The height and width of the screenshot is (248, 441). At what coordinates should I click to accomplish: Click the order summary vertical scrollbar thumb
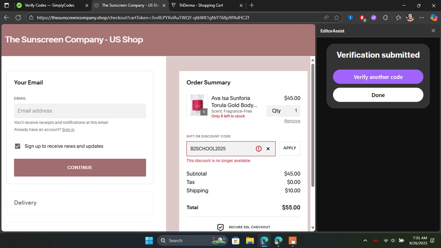(313, 125)
